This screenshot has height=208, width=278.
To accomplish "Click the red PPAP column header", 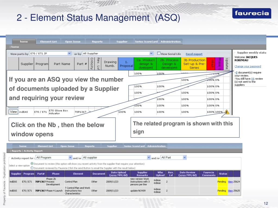I will point(211,64).
